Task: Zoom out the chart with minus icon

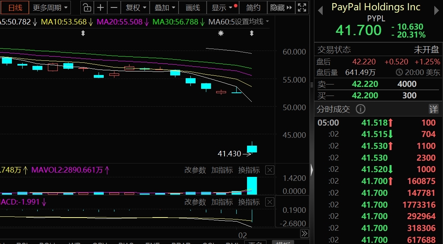Action: tap(114, 8)
